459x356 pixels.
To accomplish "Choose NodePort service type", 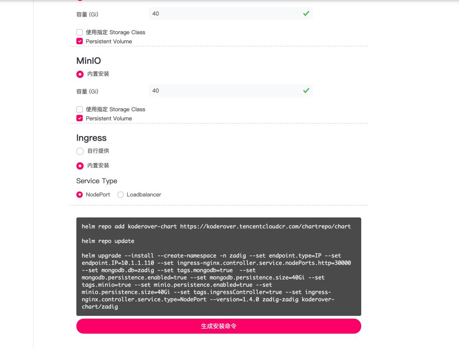I will pyautogui.click(x=79, y=195).
